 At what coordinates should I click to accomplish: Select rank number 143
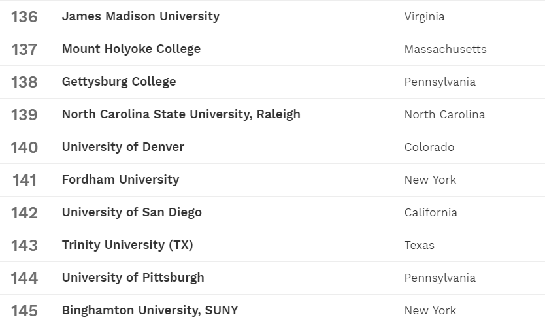pos(24,246)
